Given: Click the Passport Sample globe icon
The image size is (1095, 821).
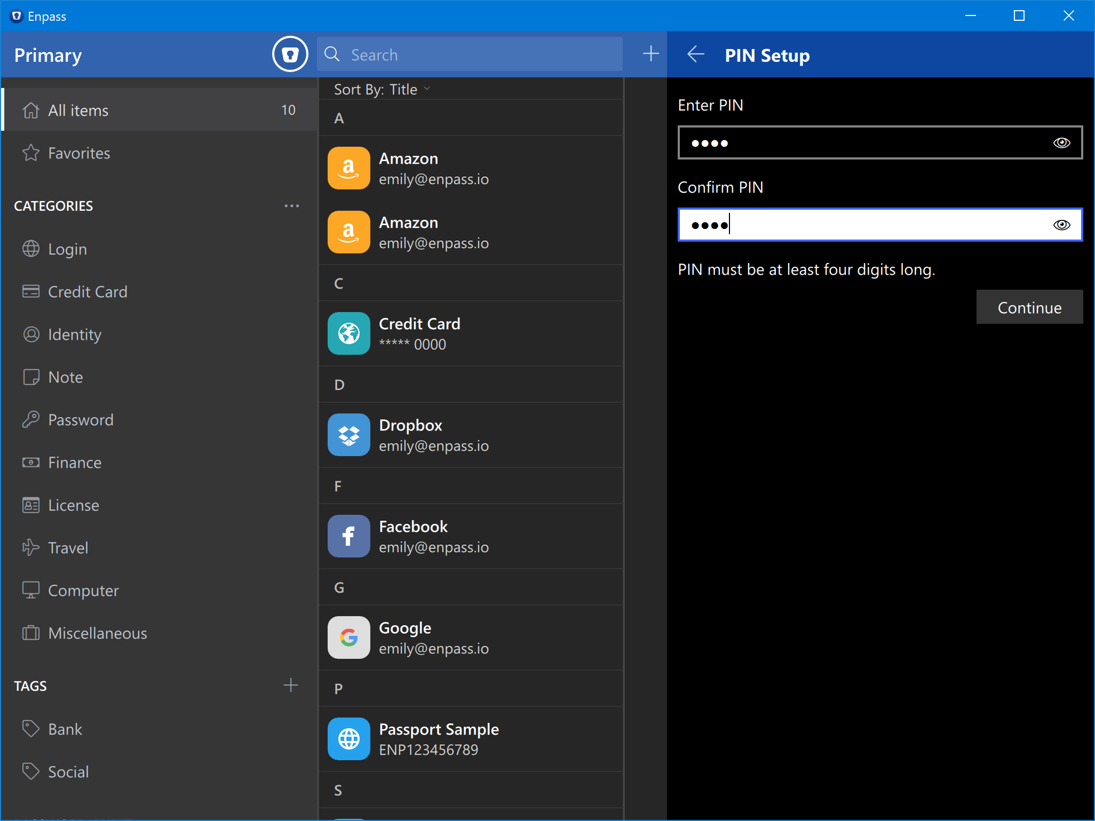Looking at the screenshot, I should [348, 739].
